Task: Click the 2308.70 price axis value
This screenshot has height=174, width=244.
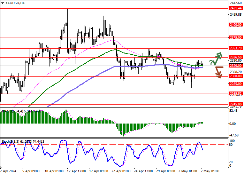Action: click(236, 72)
